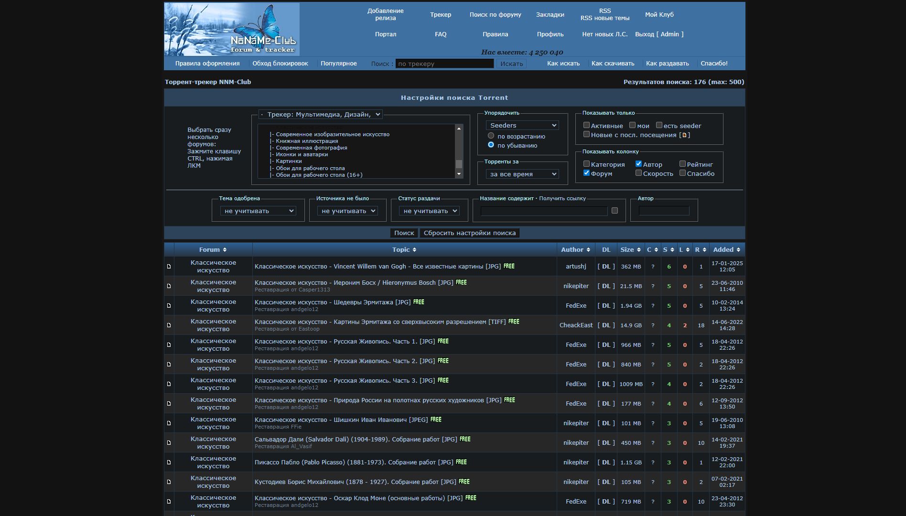Click the Автор search input field
This screenshot has height=516, width=906.
664,211
